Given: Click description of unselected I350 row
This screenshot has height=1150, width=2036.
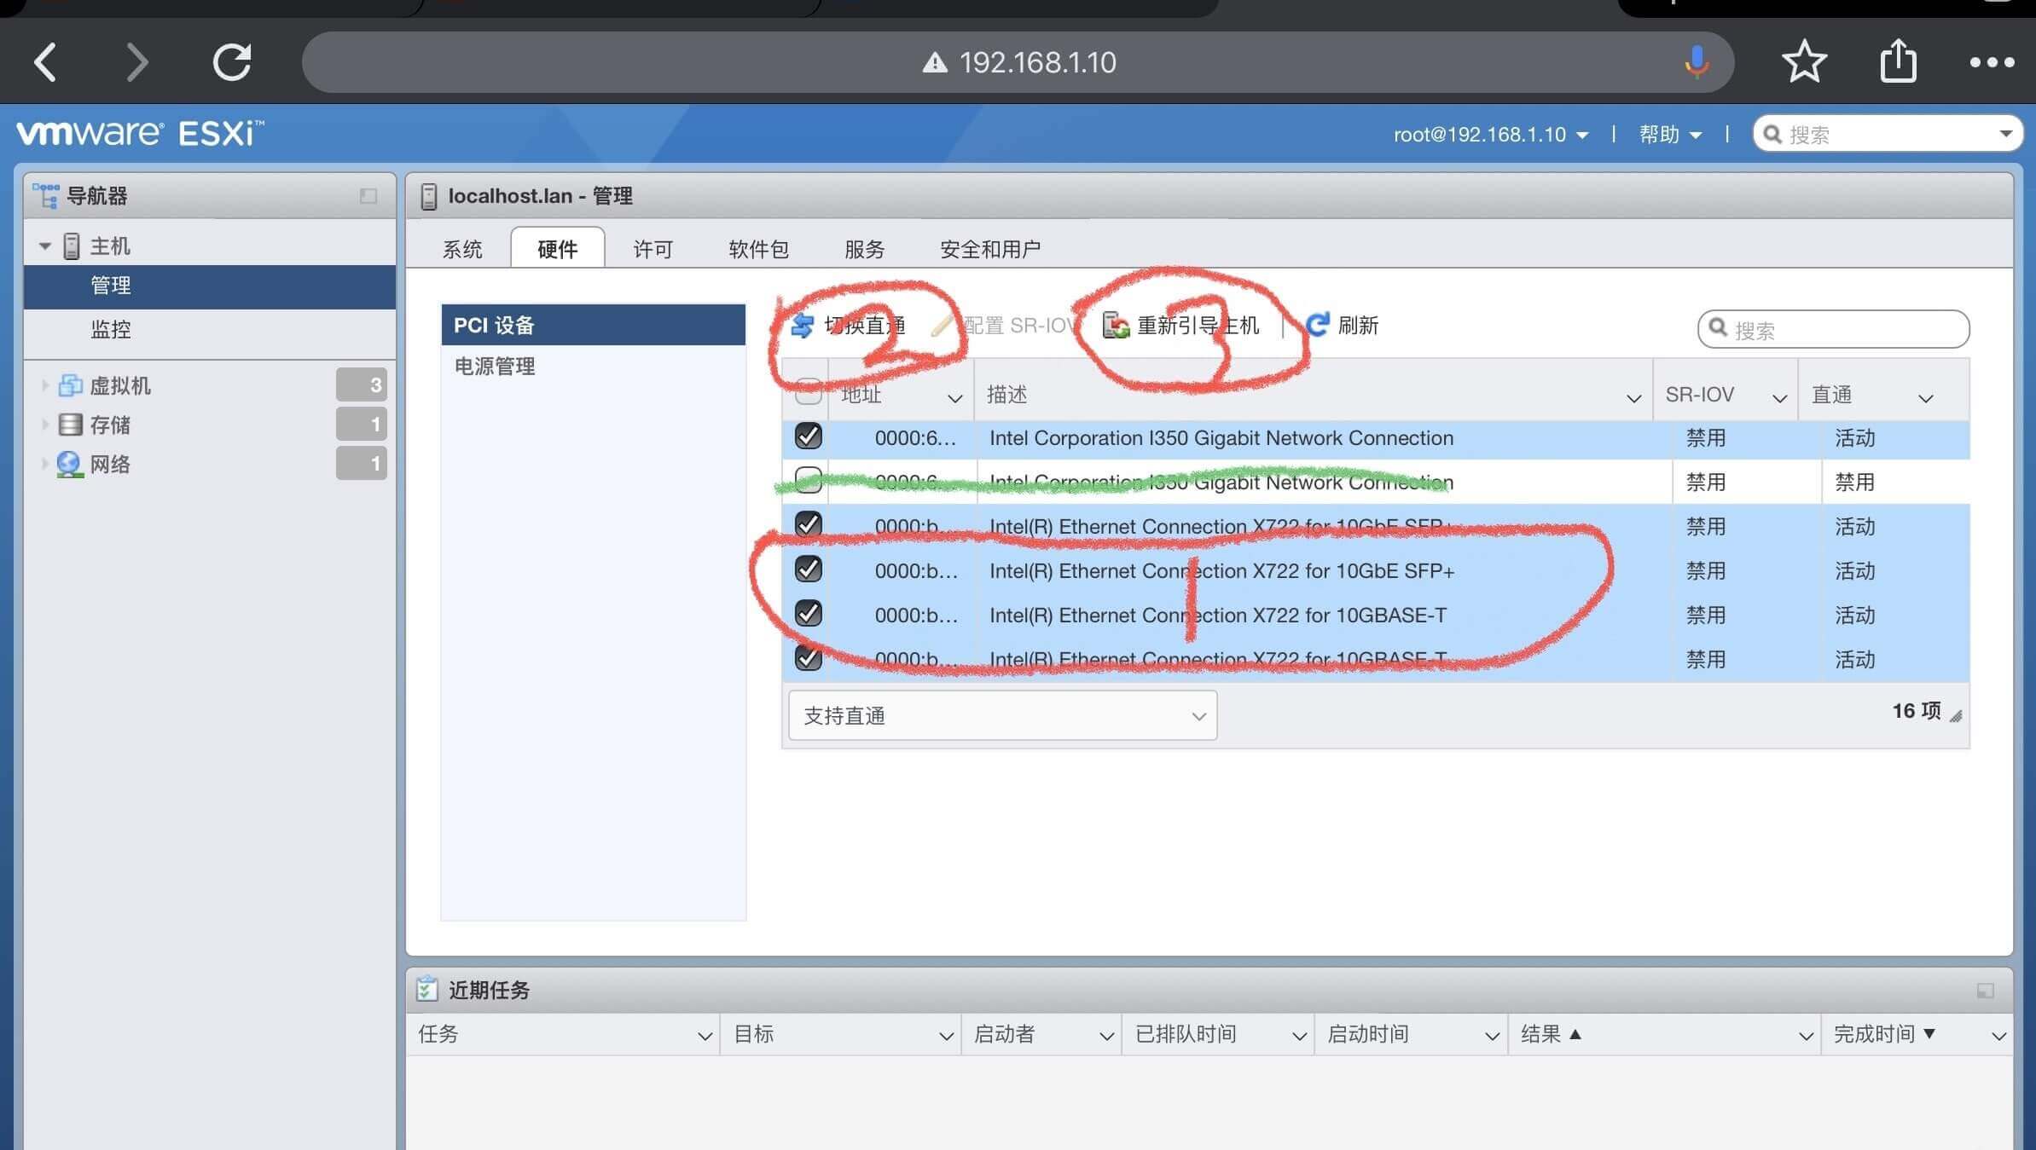Looking at the screenshot, I should (x=1221, y=483).
